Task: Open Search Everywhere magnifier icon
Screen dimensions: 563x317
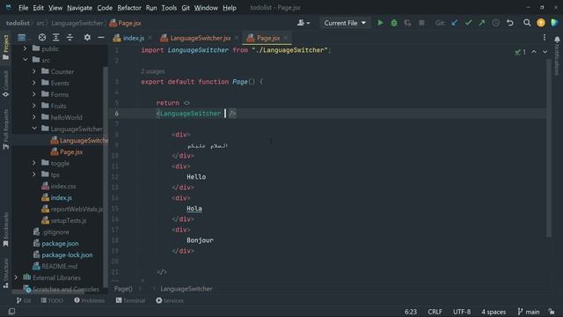Action: pos(527,23)
